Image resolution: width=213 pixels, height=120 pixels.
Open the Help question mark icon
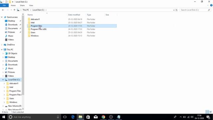pos(211,5)
